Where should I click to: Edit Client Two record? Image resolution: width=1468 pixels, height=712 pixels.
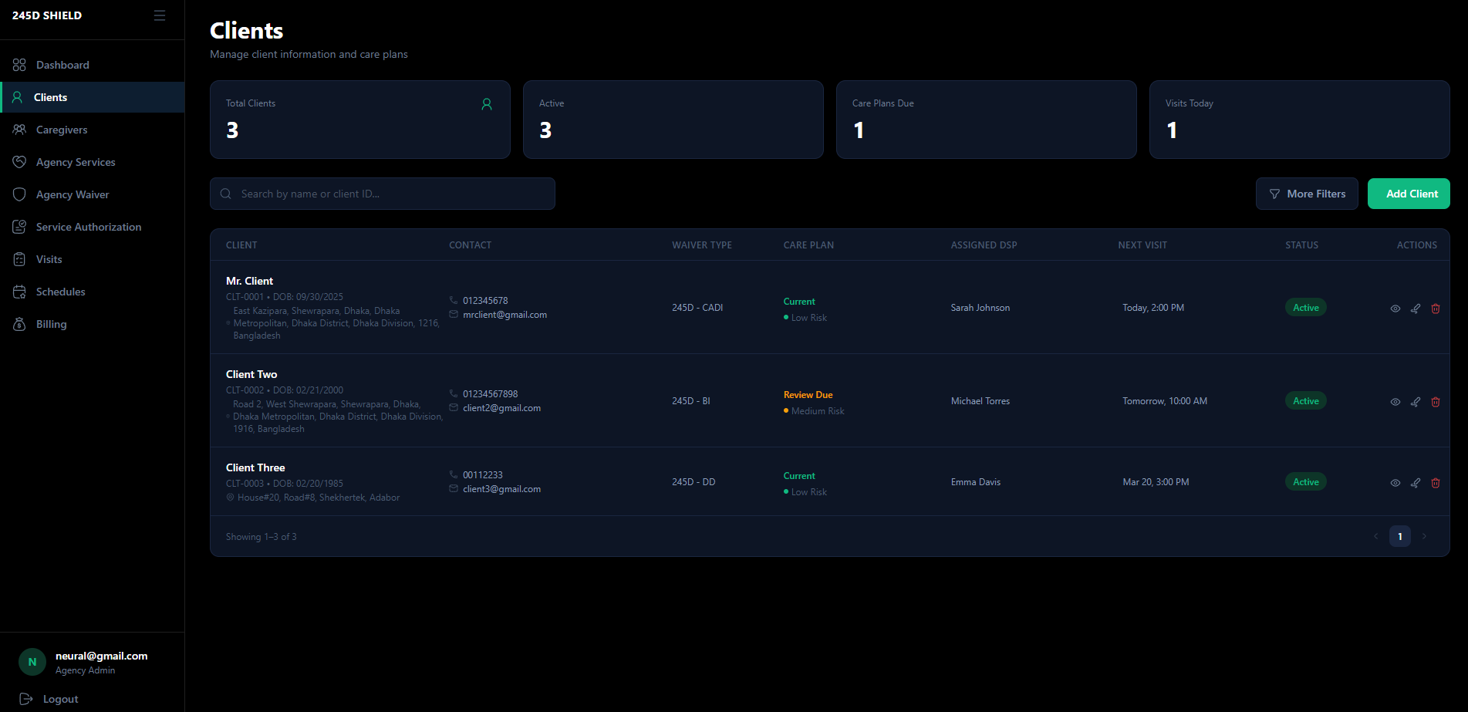click(1416, 402)
